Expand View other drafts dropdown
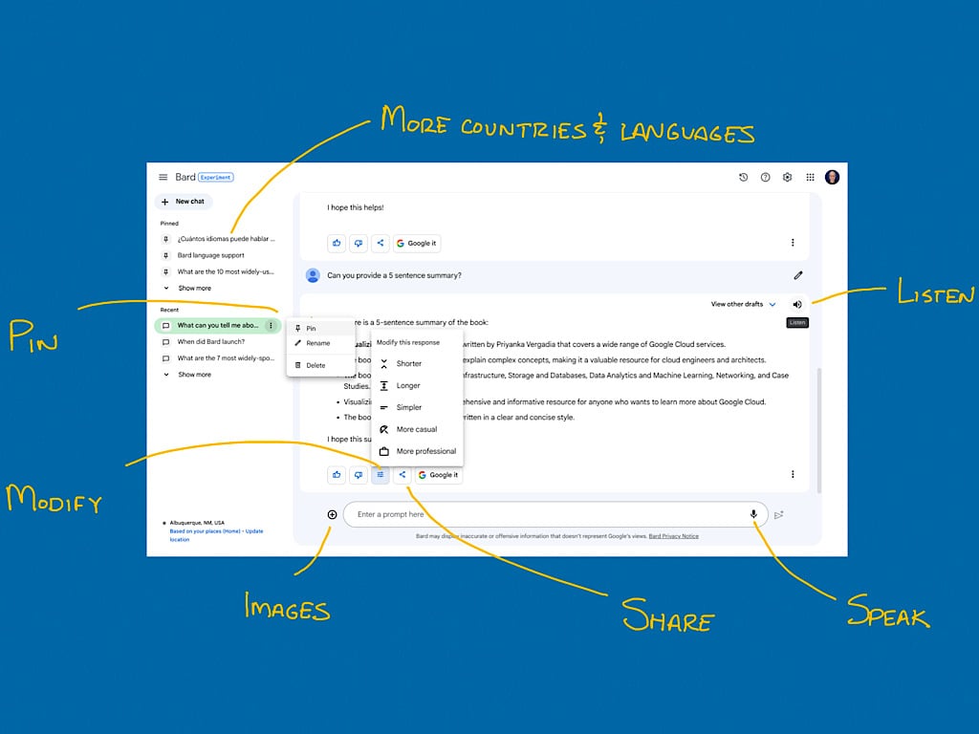 (743, 305)
